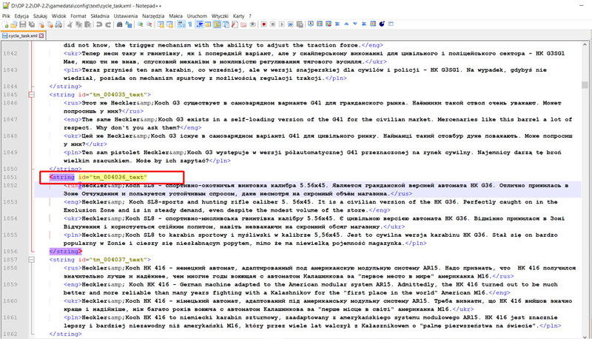The image size is (592, 339).
Task: Click the Open file folder icon
Action: (x=13, y=24)
